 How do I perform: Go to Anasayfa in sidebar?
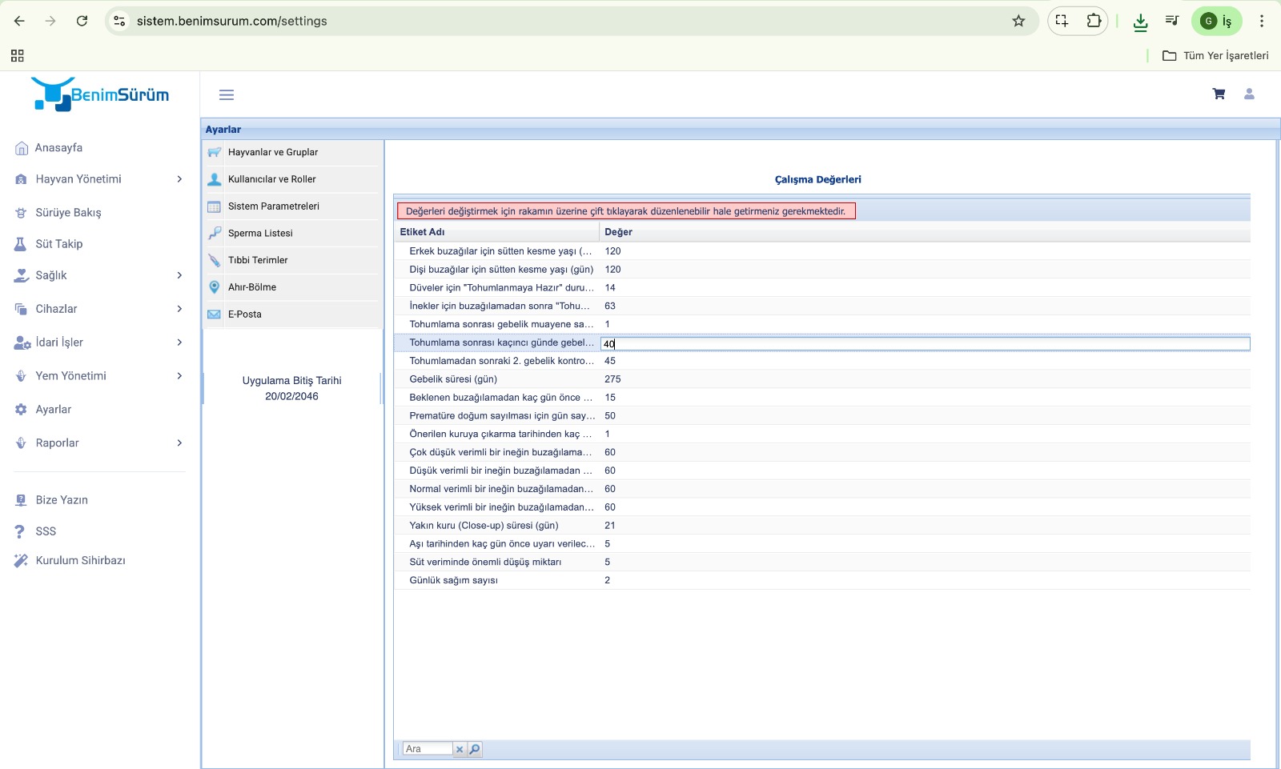(58, 148)
